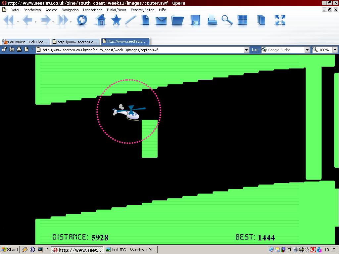Click the network computers tray icon
Screen dimensions: 339x254
pos(271,250)
